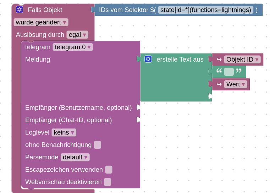
Task: Select the erstelle Text aus block label
Action: pyautogui.click(x=180, y=59)
